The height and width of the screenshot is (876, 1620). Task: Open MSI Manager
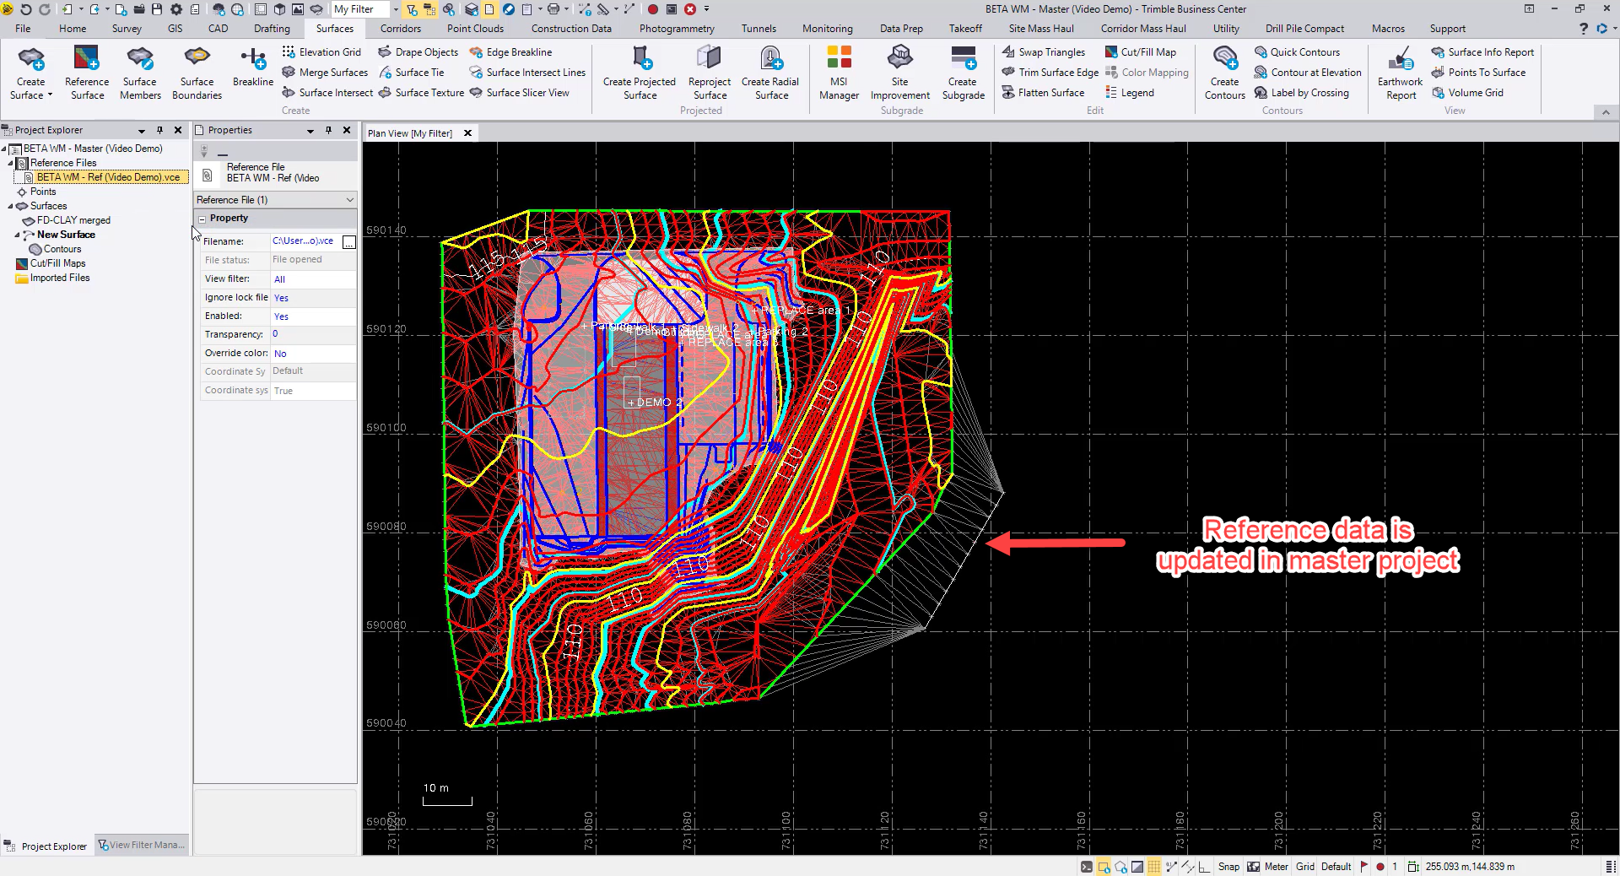(839, 73)
